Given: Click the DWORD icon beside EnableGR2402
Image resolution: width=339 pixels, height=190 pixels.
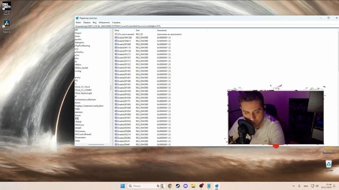Looking at the screenshot, I should tap(115, 138).
